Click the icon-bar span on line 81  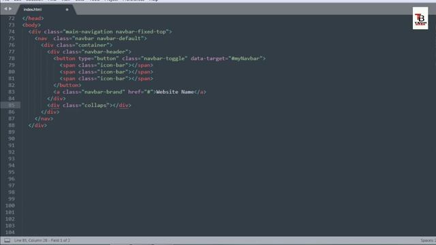[x=106, y=78]
